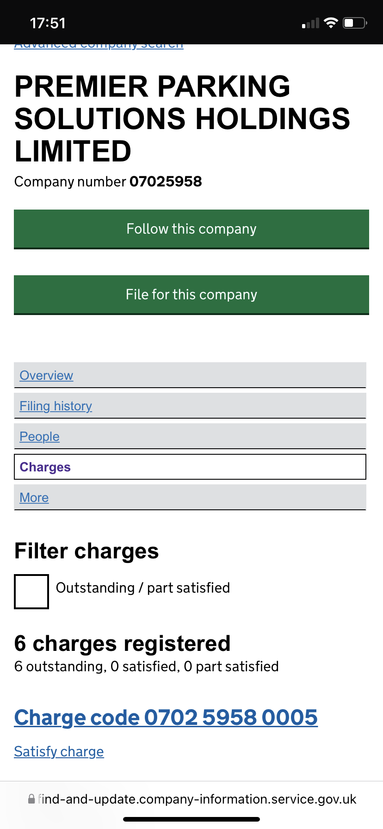Tap the 17:51 clock in status bar
The width and height of the screenshot is (383, 829).
[48, 23]
